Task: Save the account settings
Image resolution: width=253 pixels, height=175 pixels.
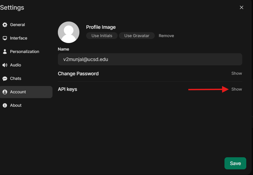Action: 235,163
